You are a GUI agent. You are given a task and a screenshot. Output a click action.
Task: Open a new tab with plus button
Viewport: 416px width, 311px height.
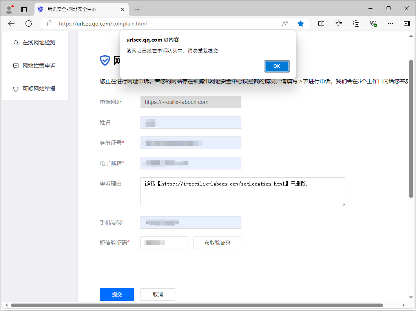[137, 9]
